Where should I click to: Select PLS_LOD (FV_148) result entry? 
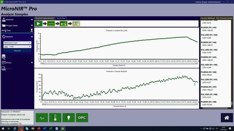(x=209, y=95)
